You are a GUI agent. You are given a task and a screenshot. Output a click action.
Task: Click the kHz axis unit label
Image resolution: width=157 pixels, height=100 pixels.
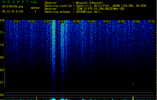[2, 20]
